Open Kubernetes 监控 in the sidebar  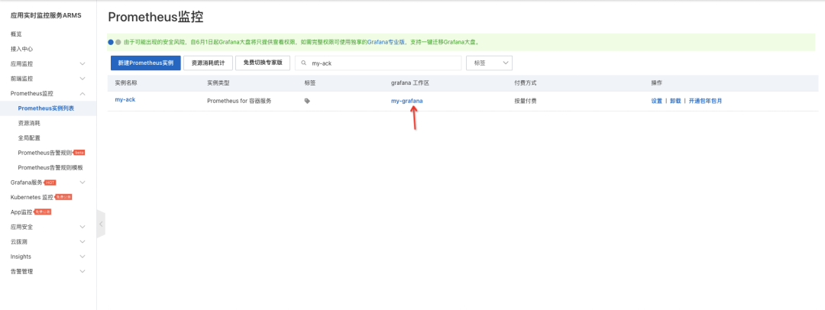(32, 197)
